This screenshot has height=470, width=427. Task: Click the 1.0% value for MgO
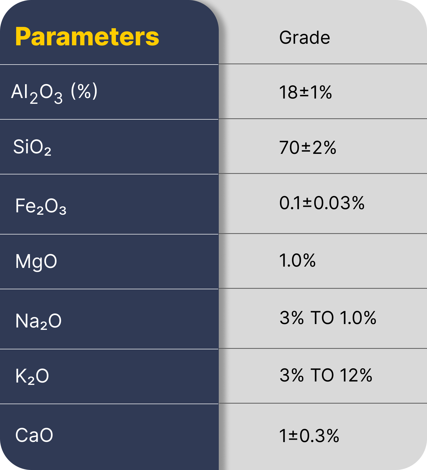pyautogui.click(x=297, y=261)
